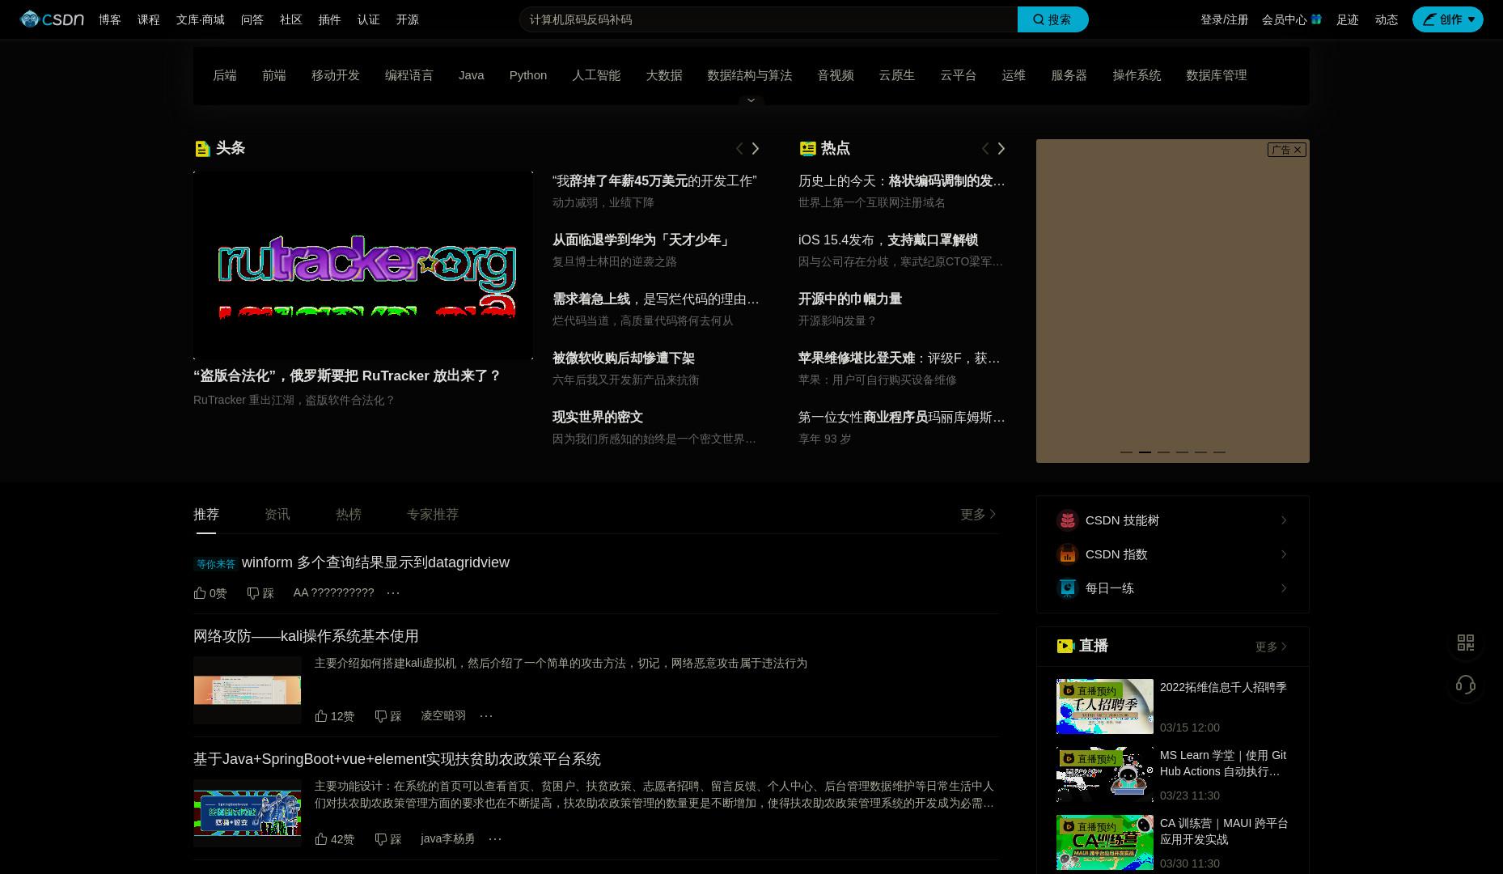Click the search magnifier button
The width and height of the screenshot is (1503, 874).
click(1052, 19)
